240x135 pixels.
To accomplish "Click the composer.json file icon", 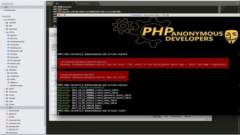I will (x=7, y=120).
